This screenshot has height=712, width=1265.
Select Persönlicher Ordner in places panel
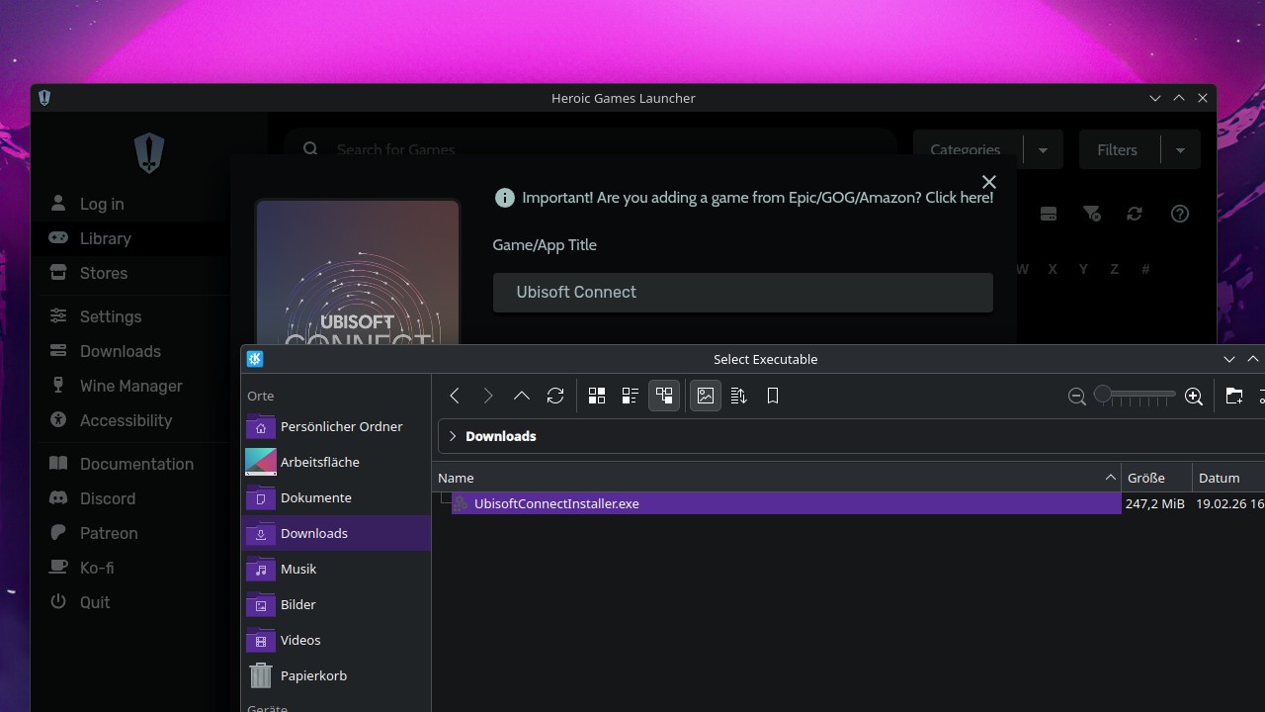coord(341,426)
